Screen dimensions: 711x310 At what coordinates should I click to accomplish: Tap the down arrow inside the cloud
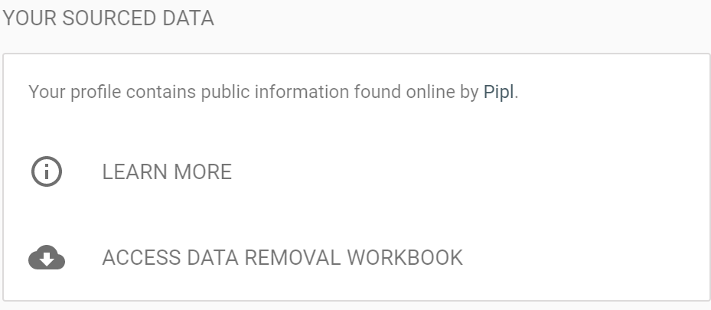pos(46,259)
